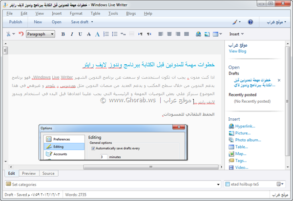Click the Publish button
The image size is (293, 201).
[16, 22]
